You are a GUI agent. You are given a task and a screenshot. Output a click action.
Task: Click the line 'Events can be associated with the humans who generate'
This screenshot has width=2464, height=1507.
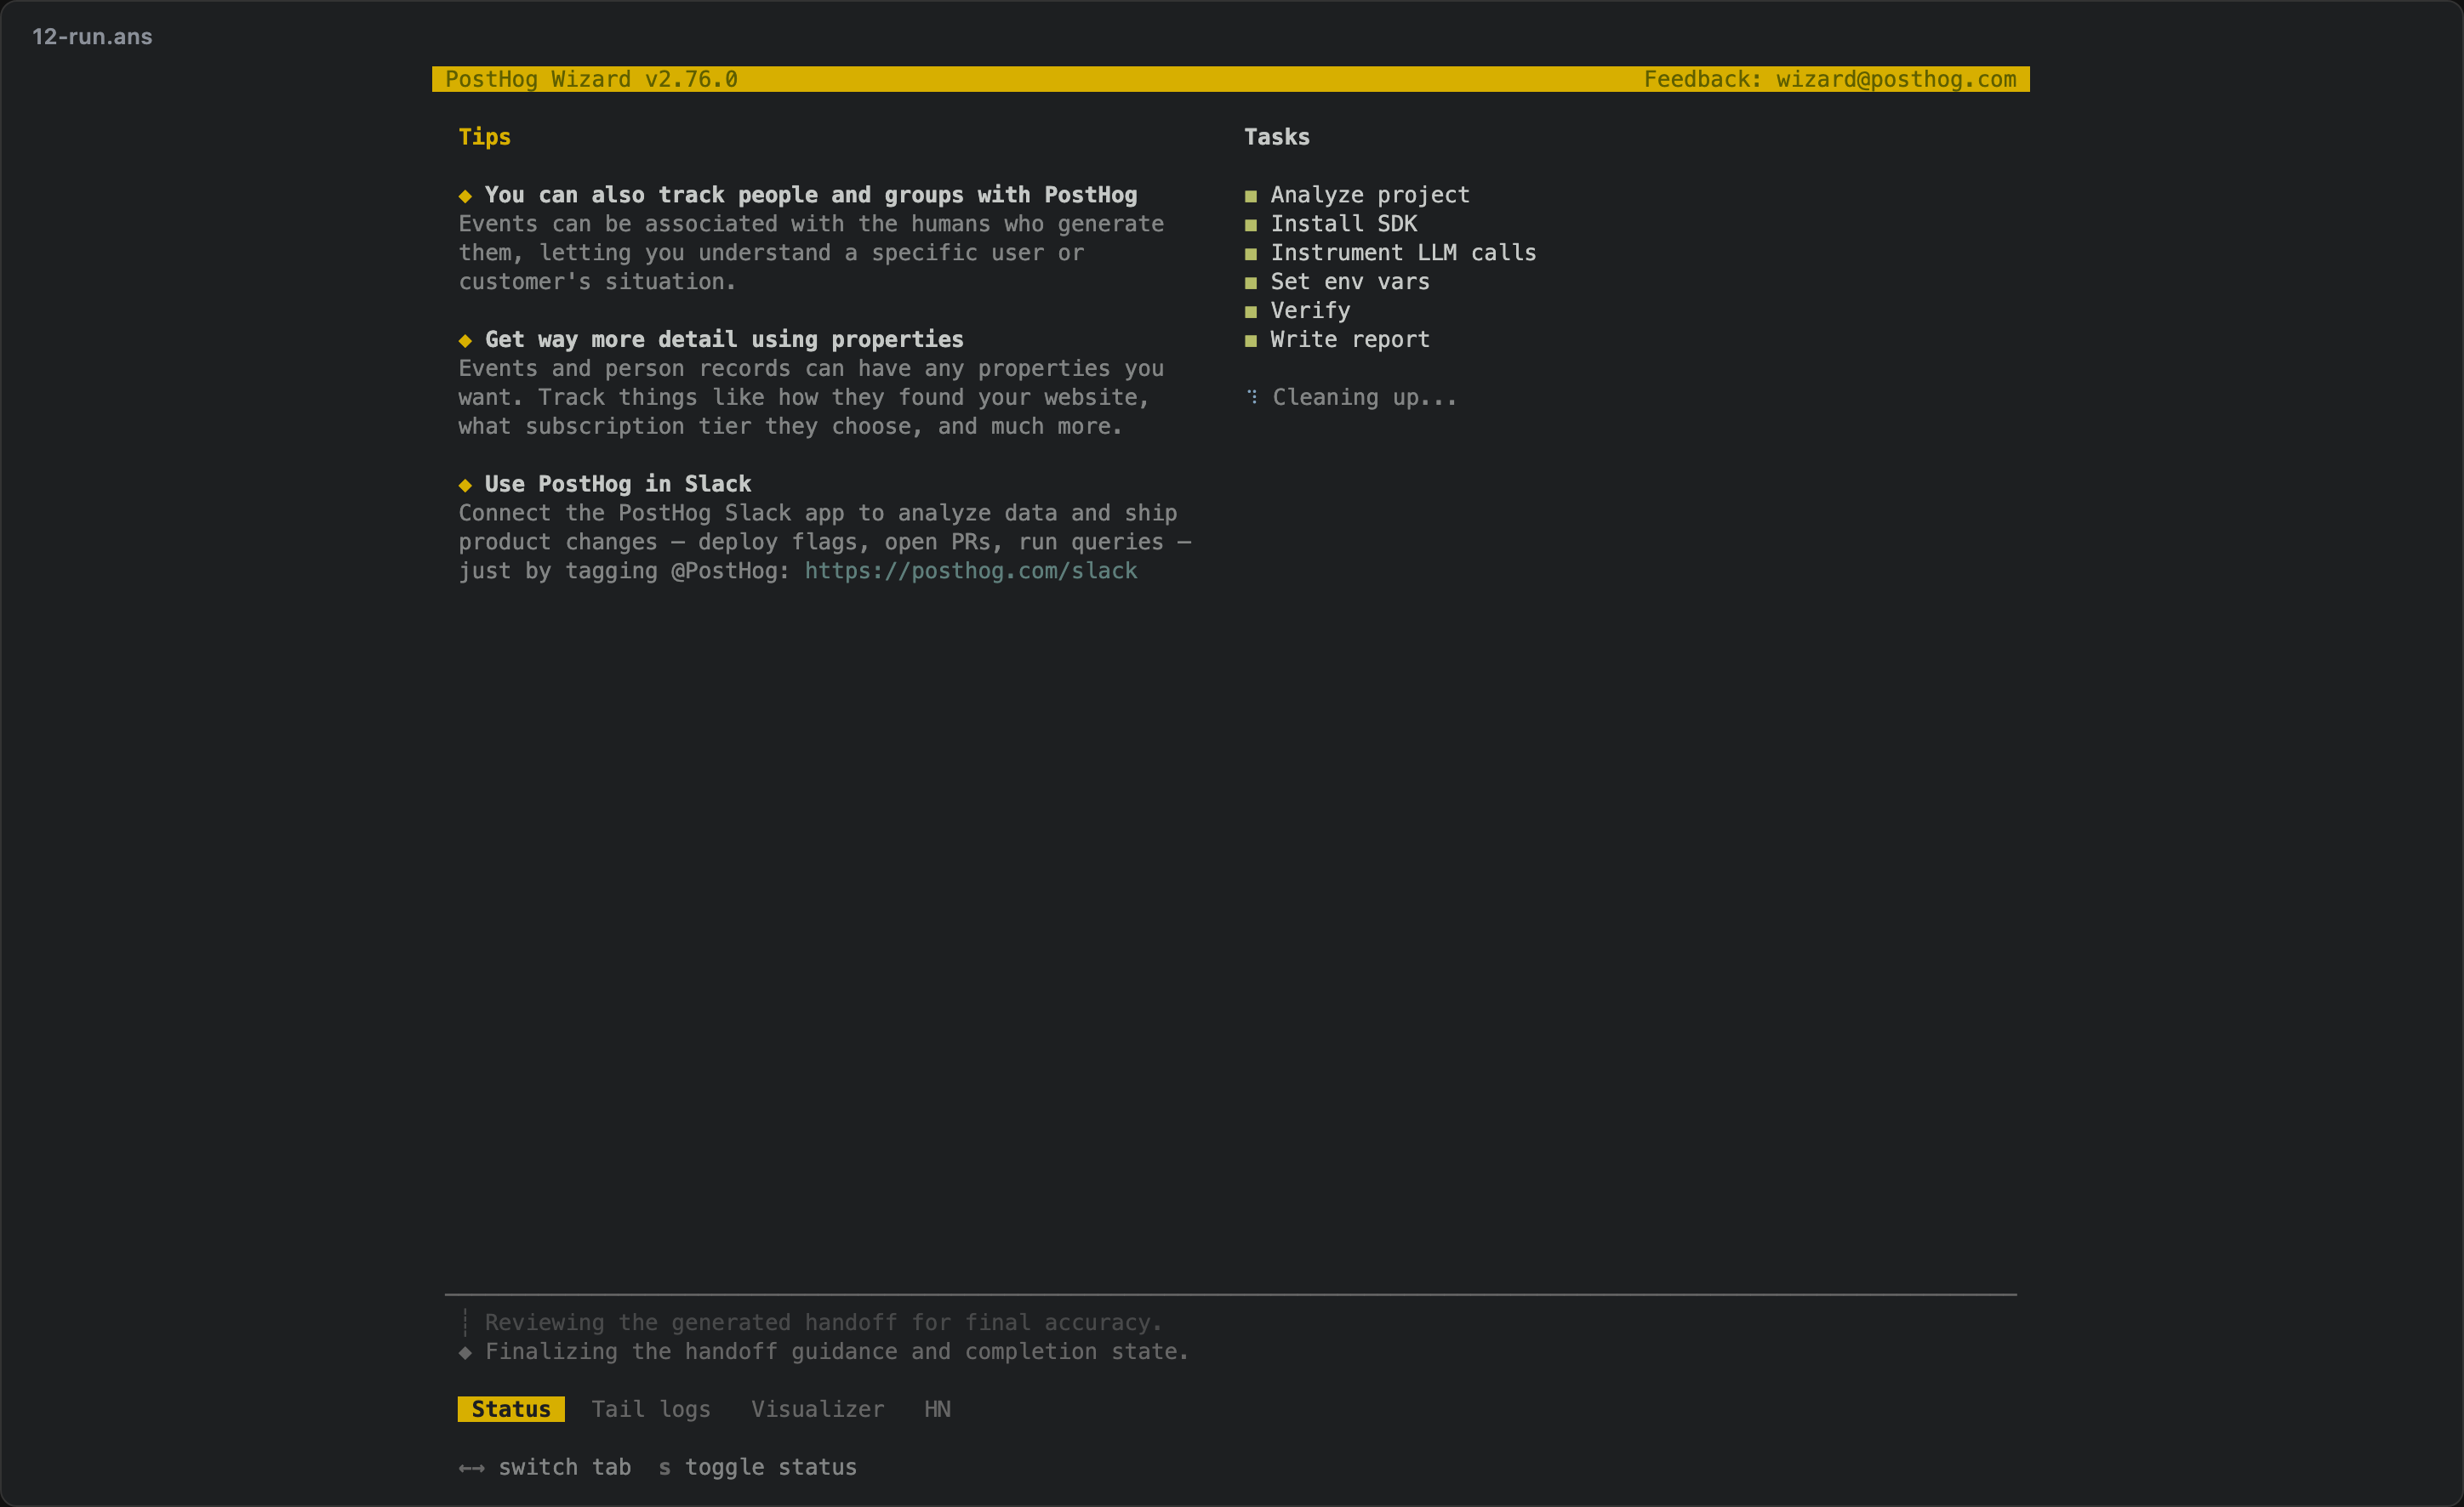(x=811, y=224)
